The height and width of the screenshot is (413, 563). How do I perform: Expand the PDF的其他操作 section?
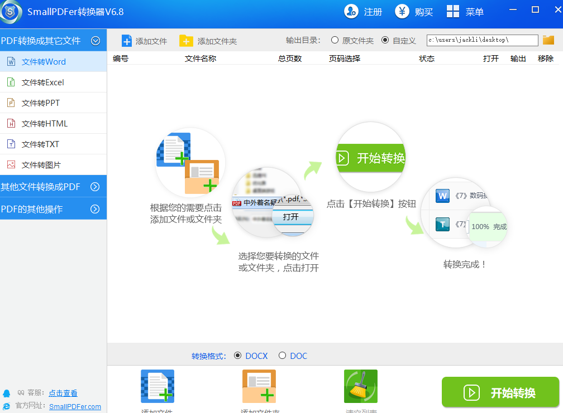click(x=95, y=209)
